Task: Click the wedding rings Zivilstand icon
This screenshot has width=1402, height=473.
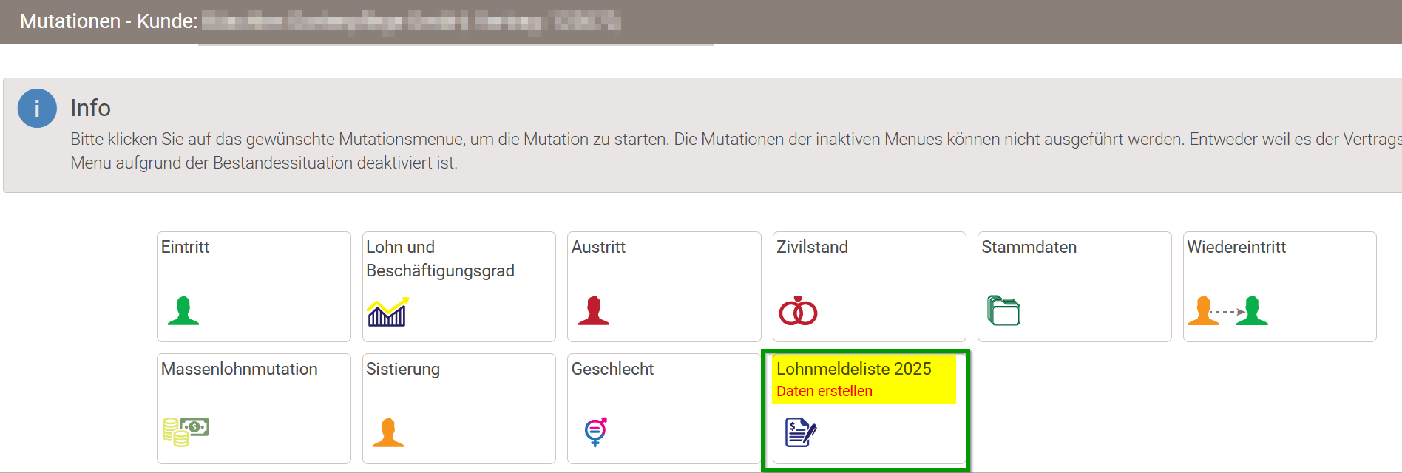Action: click(798, 311)
